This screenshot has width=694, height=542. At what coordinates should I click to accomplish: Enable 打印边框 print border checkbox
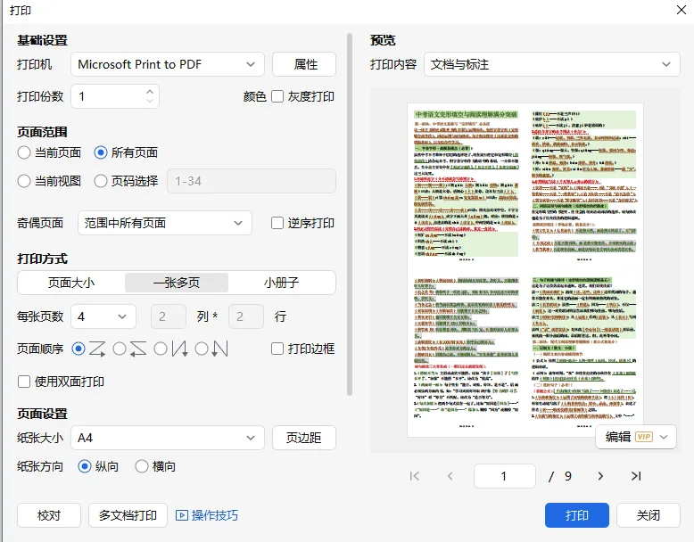[277, 349]
